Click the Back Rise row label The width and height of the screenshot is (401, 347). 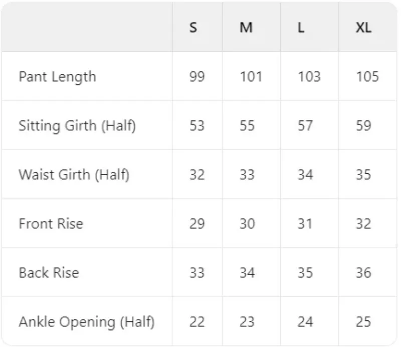[49, 273]
